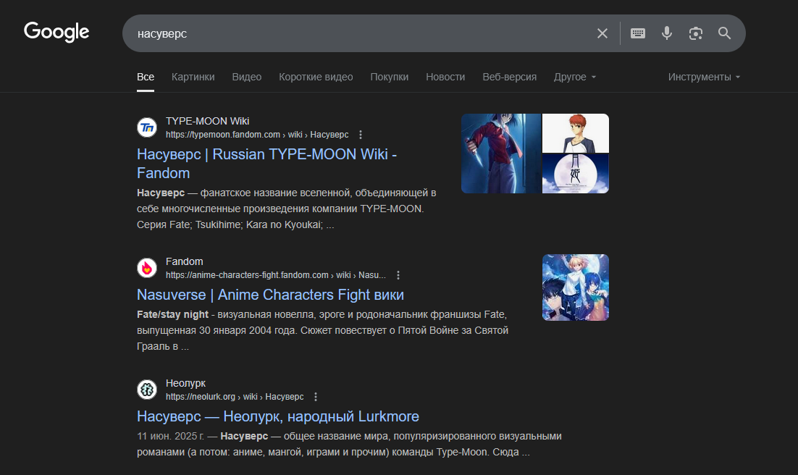Open more options for TYPE-MOON Wiki result
798x475 pixels.
click(361, 135)
